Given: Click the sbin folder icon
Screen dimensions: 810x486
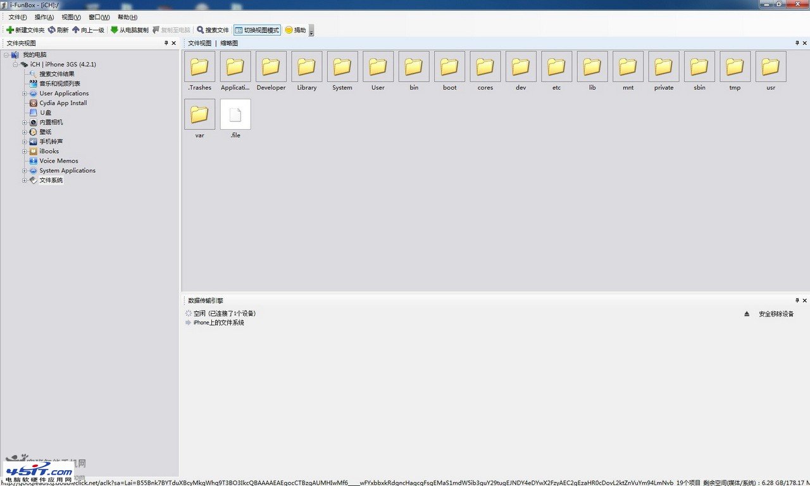Looking at the screenshot, I should 699,66.
